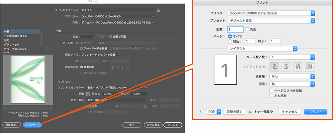Screen dimensions: 333x133
Task: Open プリントプリセット dropdown showing カスタム
Action: 118,10
